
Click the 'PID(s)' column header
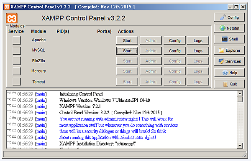[63, 31]
